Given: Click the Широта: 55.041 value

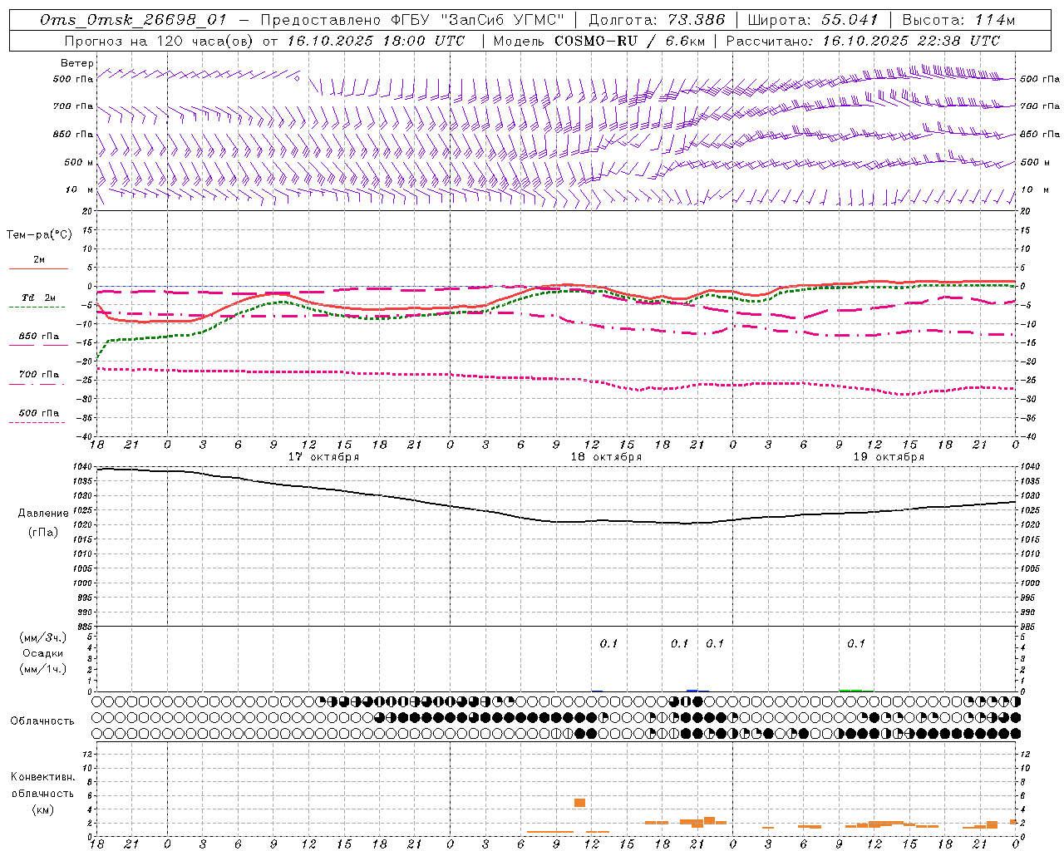Looking at the screenshot, I should coord(813,20).
